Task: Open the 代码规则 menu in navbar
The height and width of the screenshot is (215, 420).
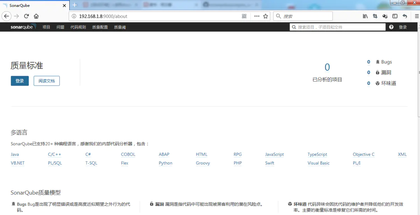Action: (78, 27)
